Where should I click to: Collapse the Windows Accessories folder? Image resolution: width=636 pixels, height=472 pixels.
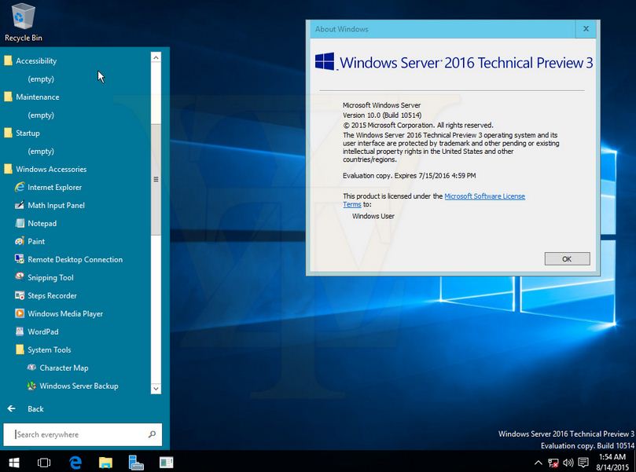coord(45,169)
